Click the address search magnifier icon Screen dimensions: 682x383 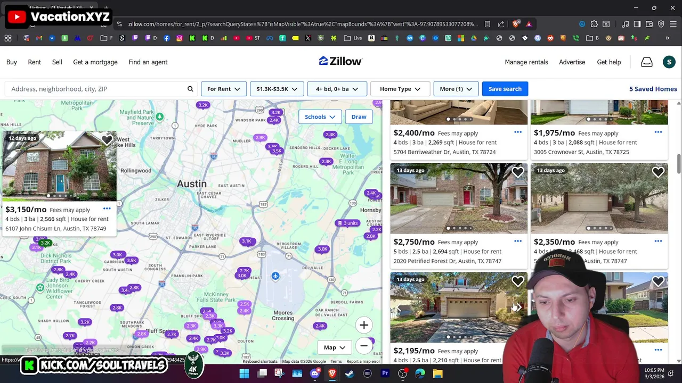click(x=190, y=89)
